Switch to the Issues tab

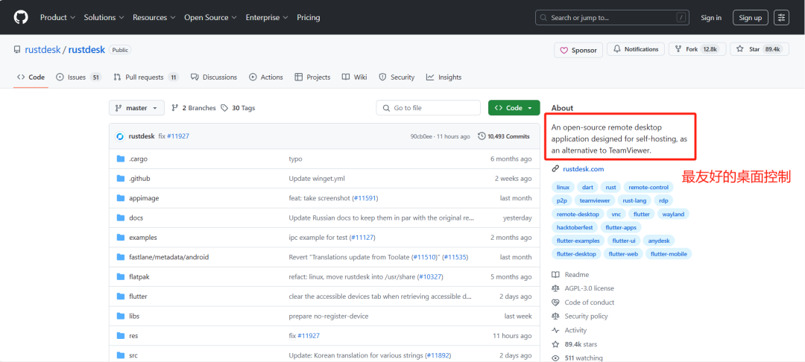[x=78, y=77]
